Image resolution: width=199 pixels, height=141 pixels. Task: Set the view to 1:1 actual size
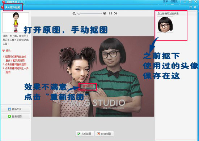[x=110, y=13]
